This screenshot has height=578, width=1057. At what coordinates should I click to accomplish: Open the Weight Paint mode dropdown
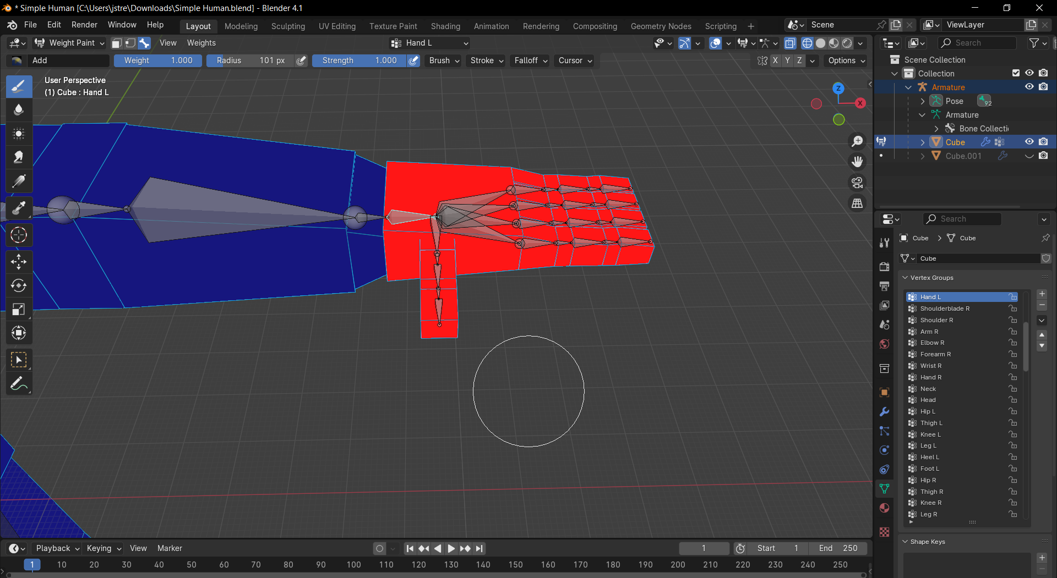pyautogui.click(x=69, y=43)
